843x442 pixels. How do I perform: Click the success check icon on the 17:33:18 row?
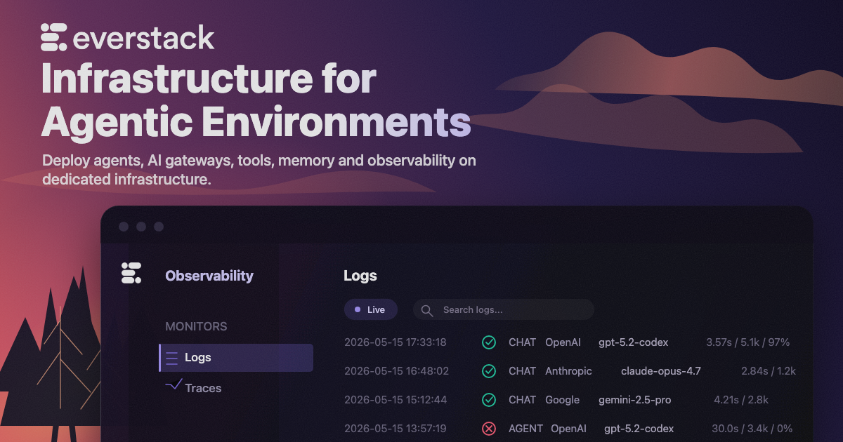(489, 342)
